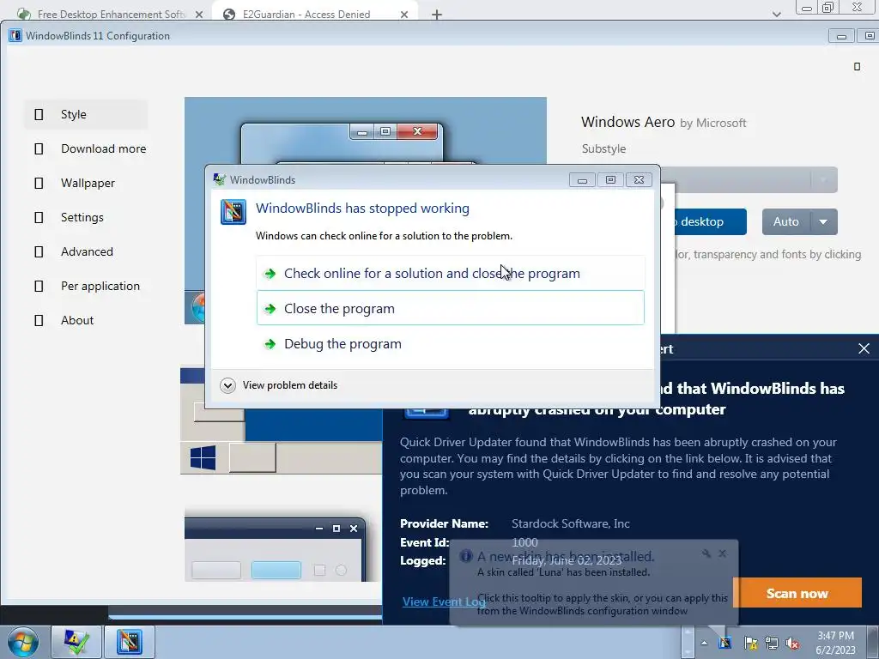
Task: Click WindowBlinds crash dialog app icon
Action: (x=233, y=212)
